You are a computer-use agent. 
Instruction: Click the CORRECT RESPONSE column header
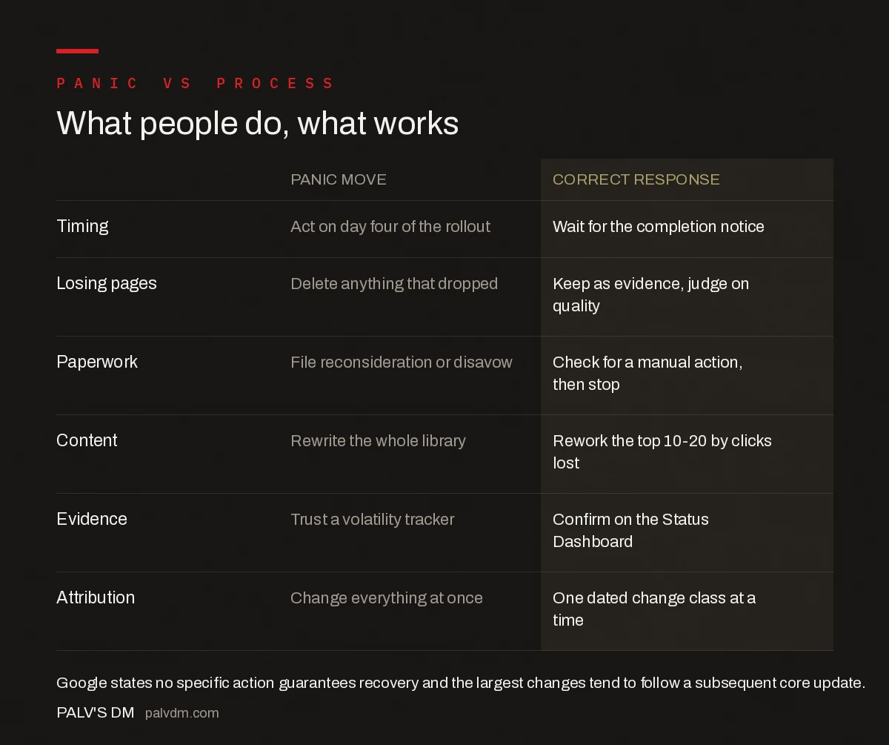click(x=636, y=179)
